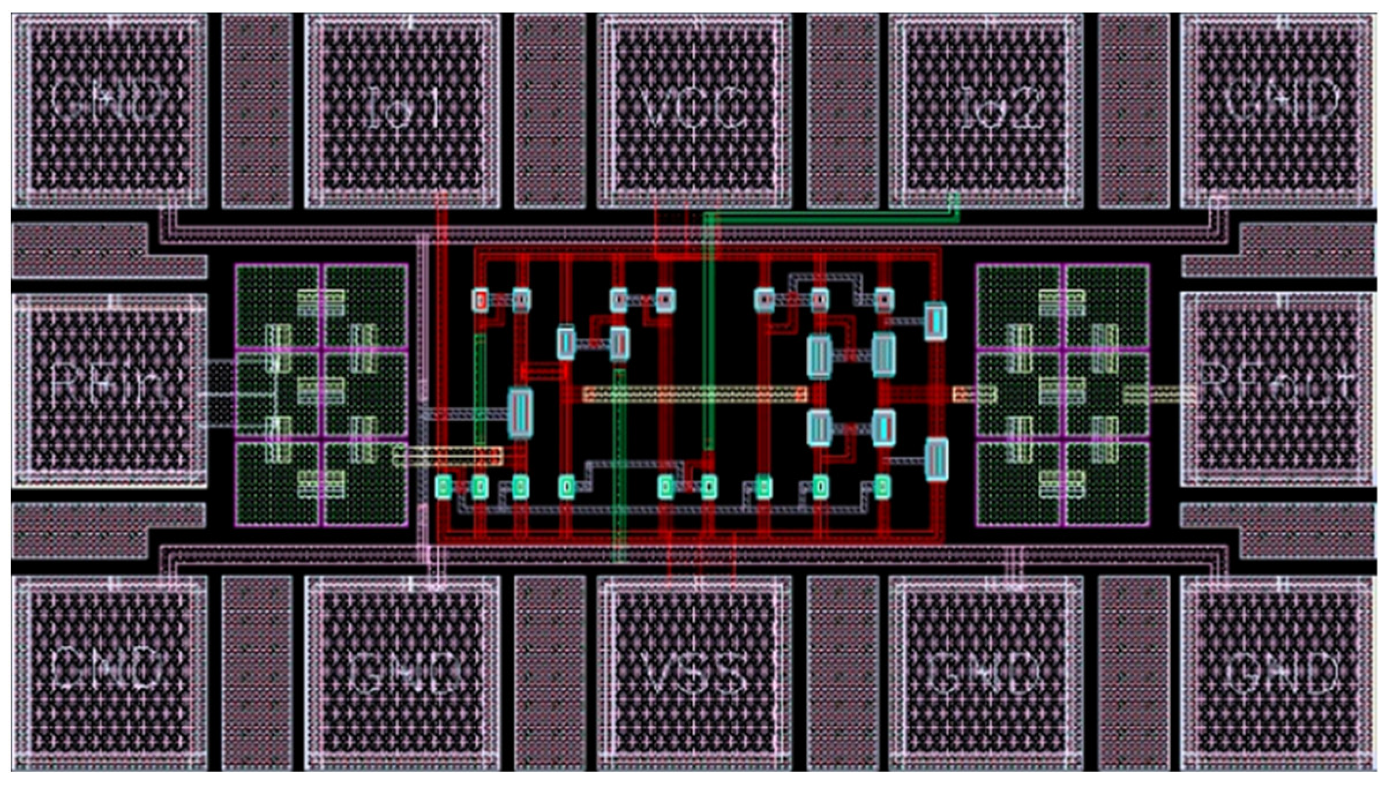This screenshot has width=1386, height=787.
Task: Click the GND pad directly below RFout
Action: click(1278, 672)
